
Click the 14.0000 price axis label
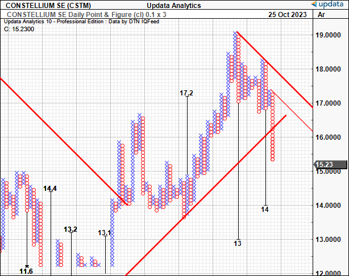click(x=328, y=205)
